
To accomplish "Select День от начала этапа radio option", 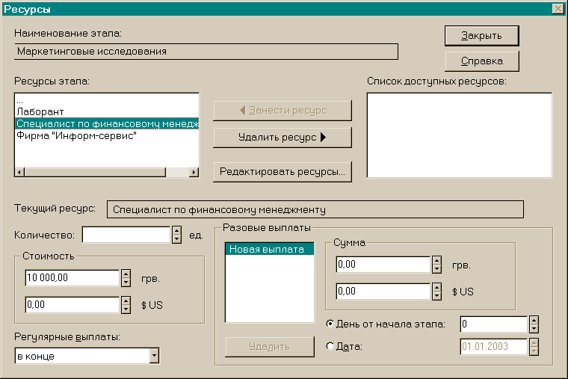I will 330,324.
